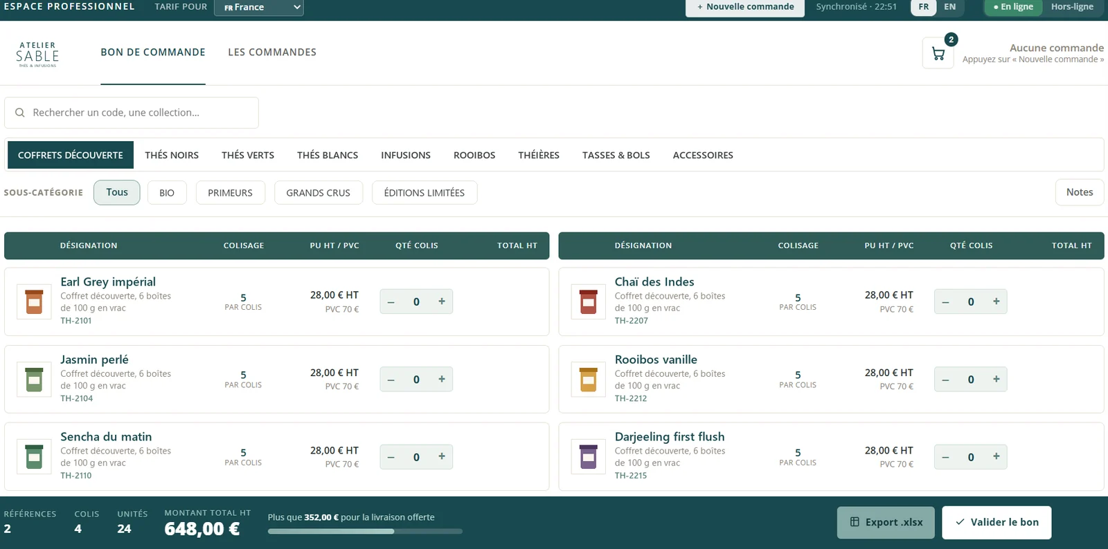Select the BIO sous-catégorie filter
The image size is (1108, 549).
coord(167,192)
